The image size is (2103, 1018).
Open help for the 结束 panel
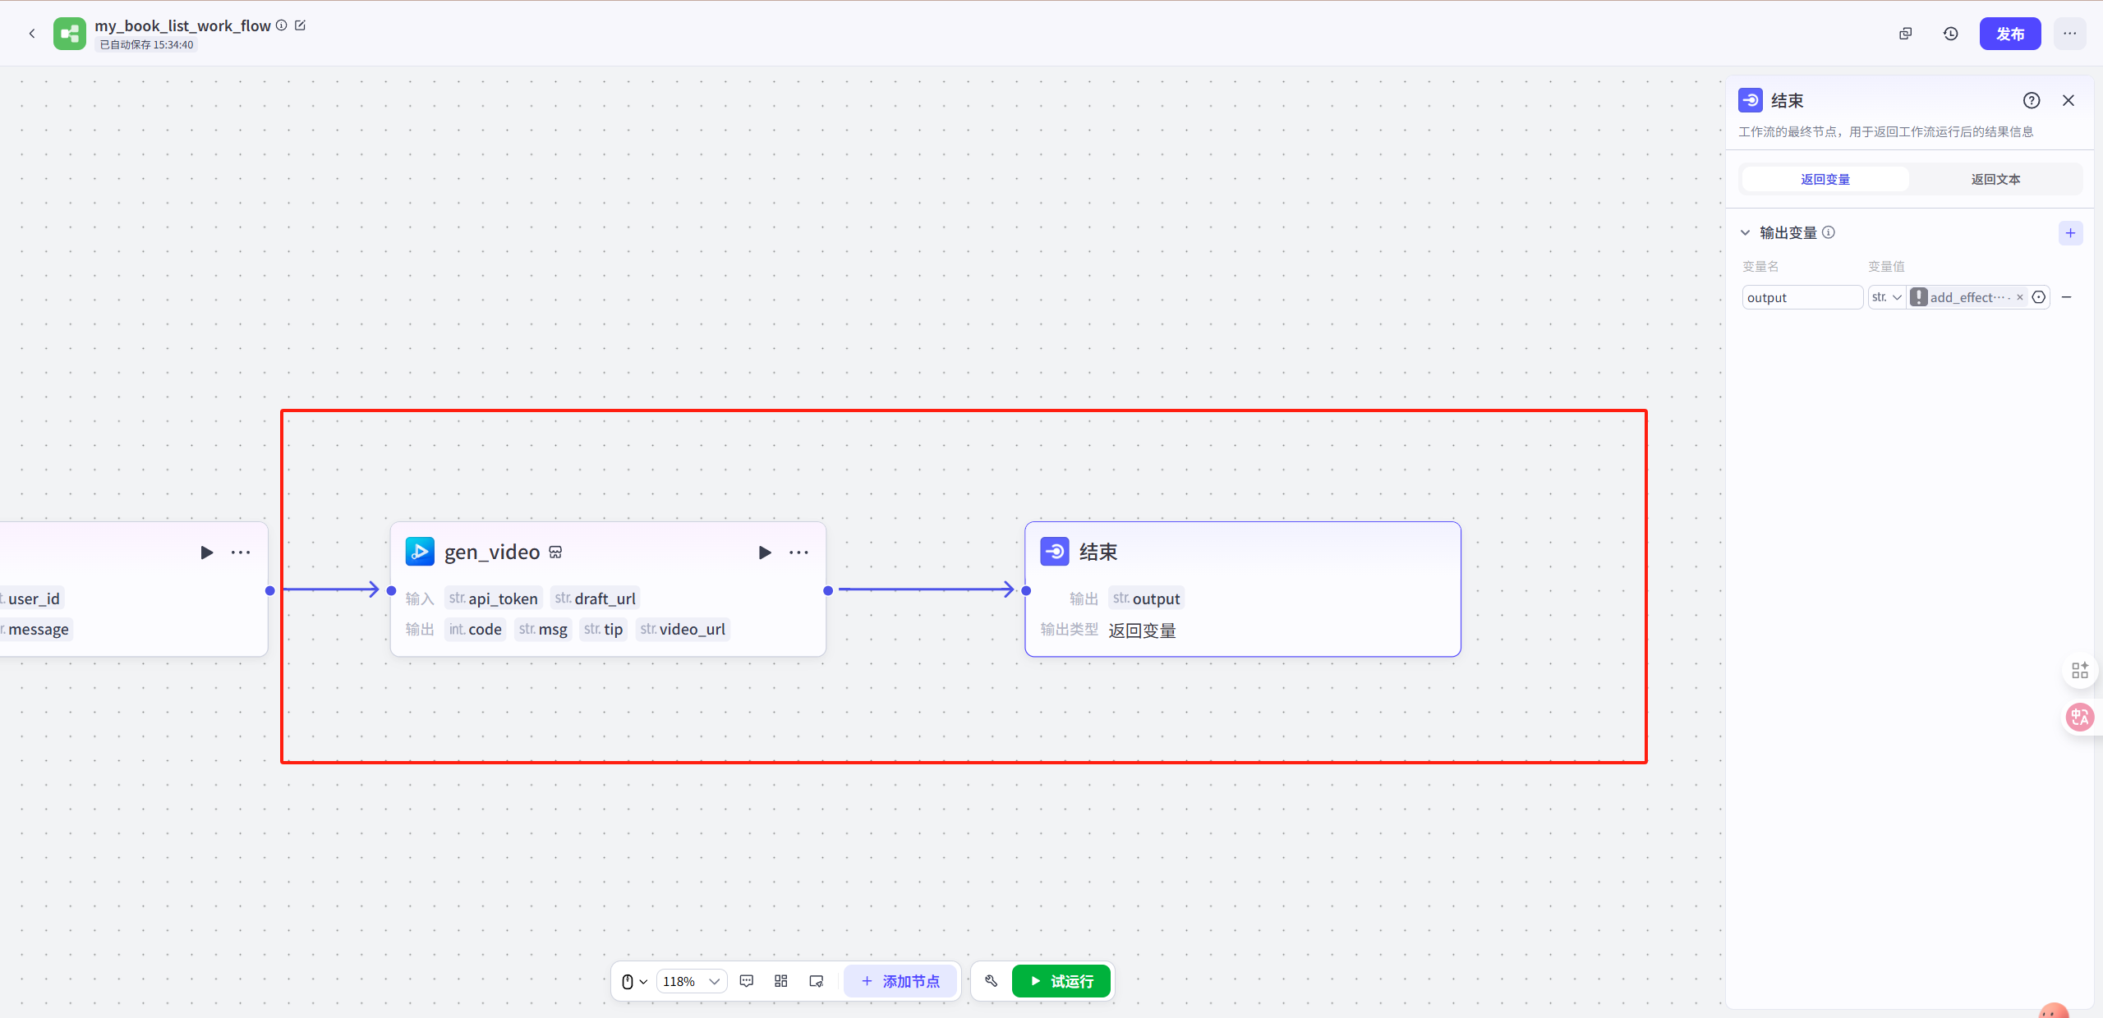(x=2031, y=100)
